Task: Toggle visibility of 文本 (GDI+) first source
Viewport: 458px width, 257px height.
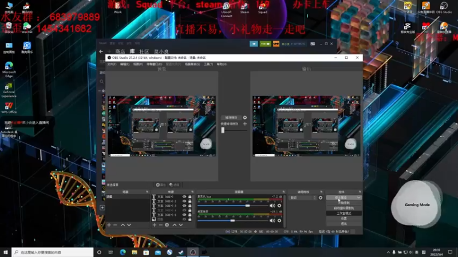Action: (184, 196)
